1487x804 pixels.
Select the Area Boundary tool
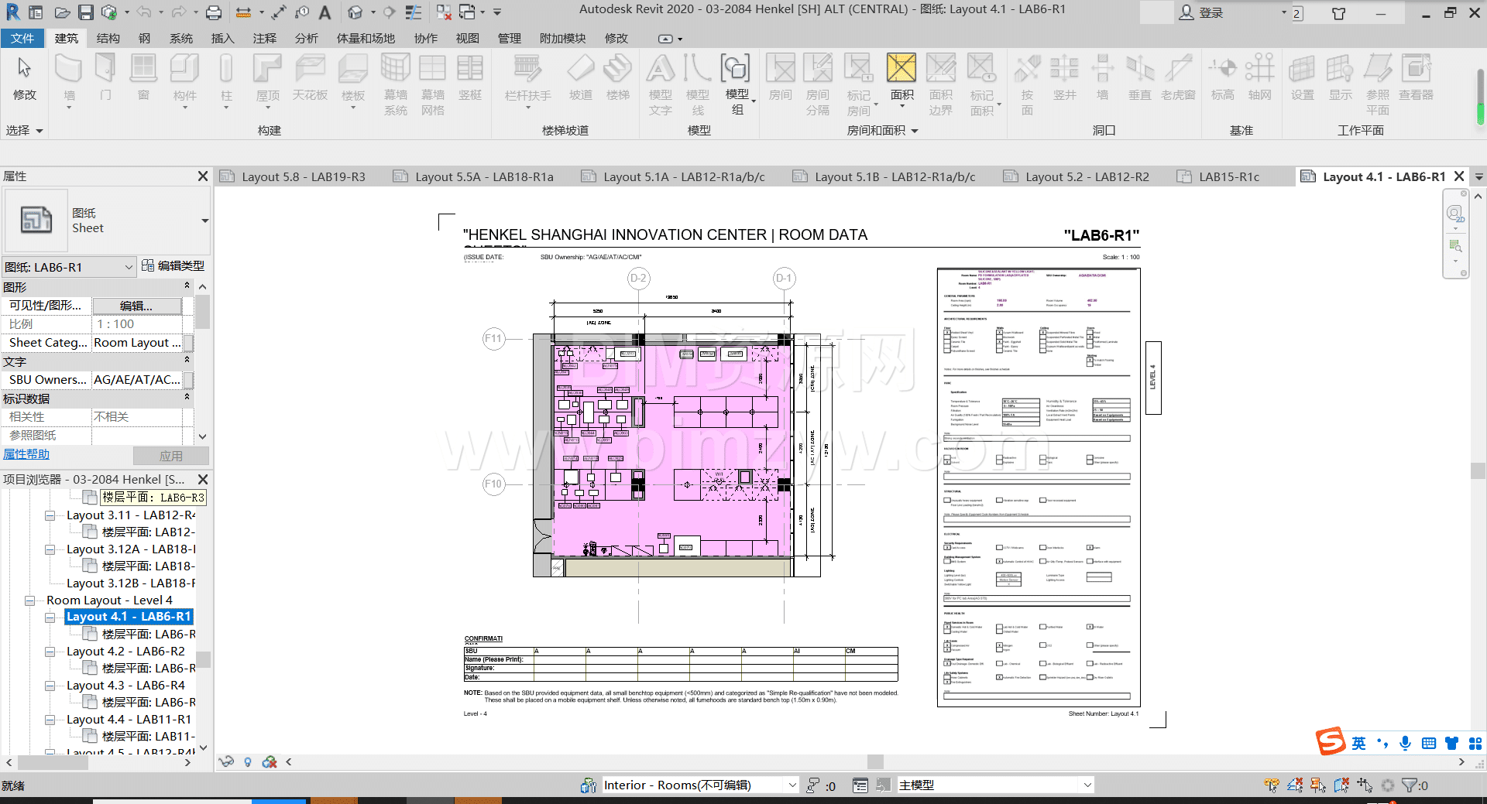coord(941,85)
